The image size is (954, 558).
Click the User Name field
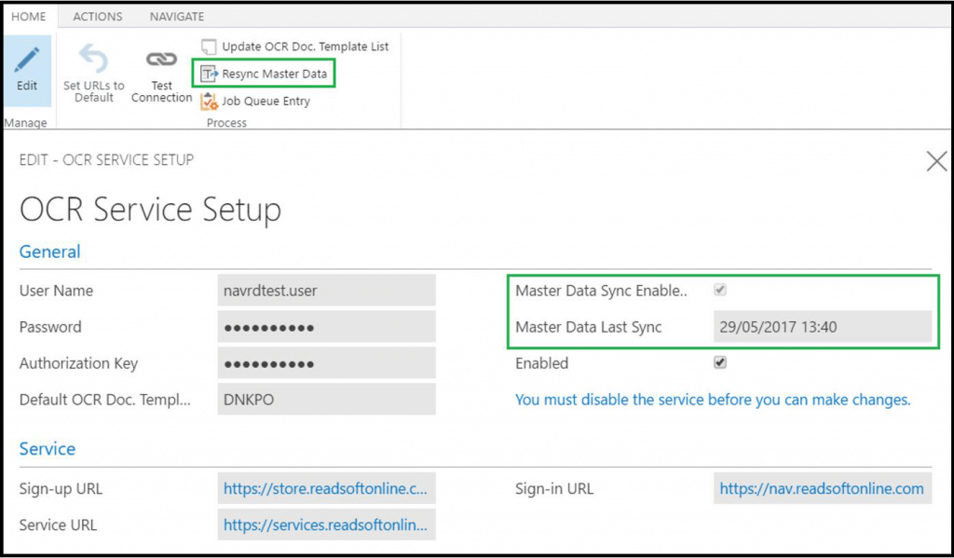pos(326,291)
